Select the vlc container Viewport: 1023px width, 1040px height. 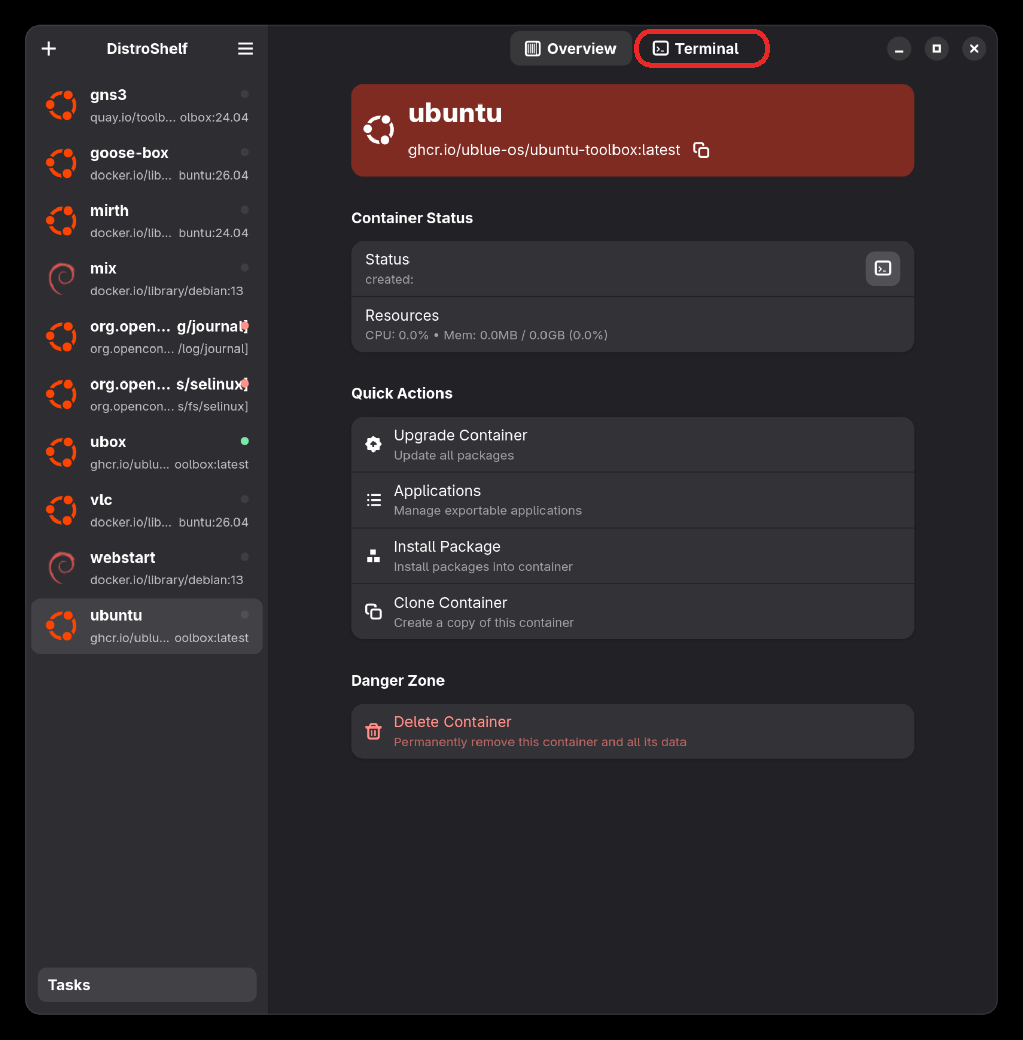(x=147, y=511)
